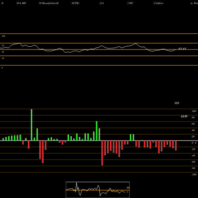The height and width of the screenshot is (198, 198).
Task: Click the MR axis label 80
Action: 193,118
